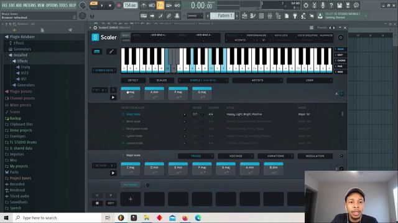Play the Major scale chords row

(113, 173)
